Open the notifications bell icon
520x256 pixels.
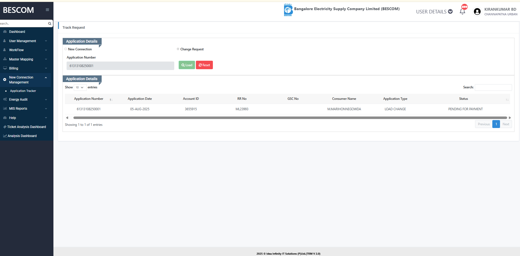tap(462, 11)
